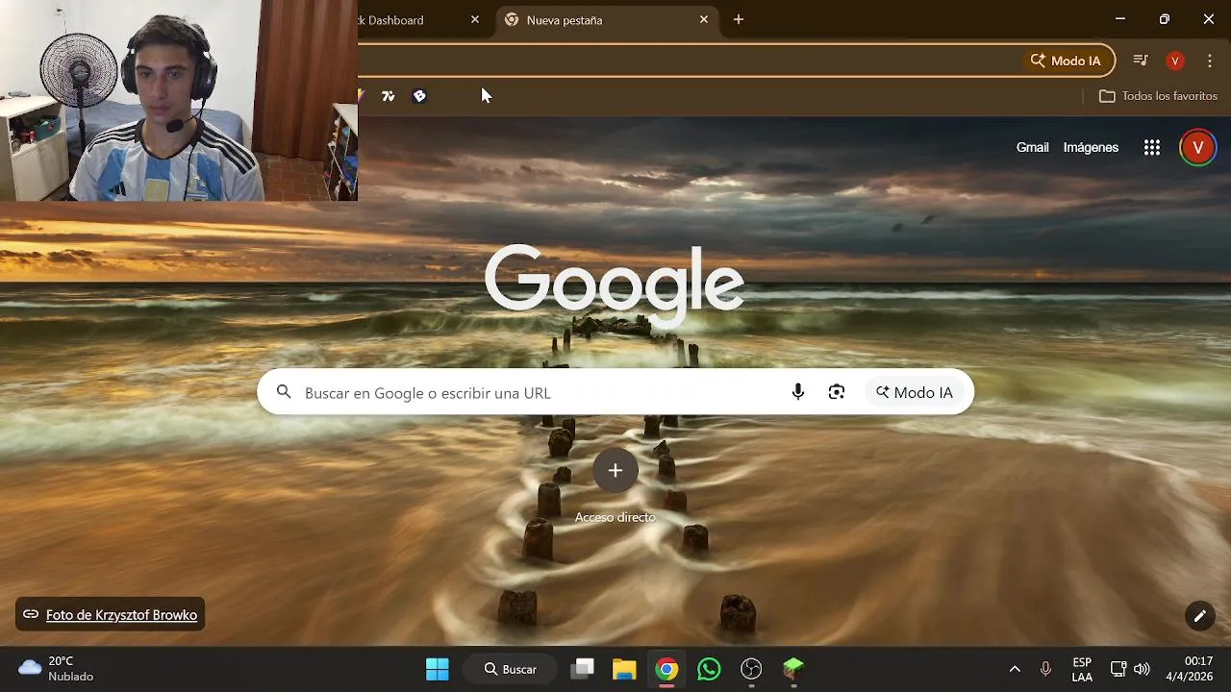1231x692 pixels.
Task: Show hidden system tray icons
Action: pos(1015,669)
